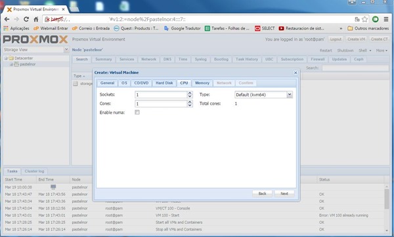The height and width of the screenshot is (237, 394).
Task: Switch to Hard Disk tab
Action: click(x=164, y=83)
